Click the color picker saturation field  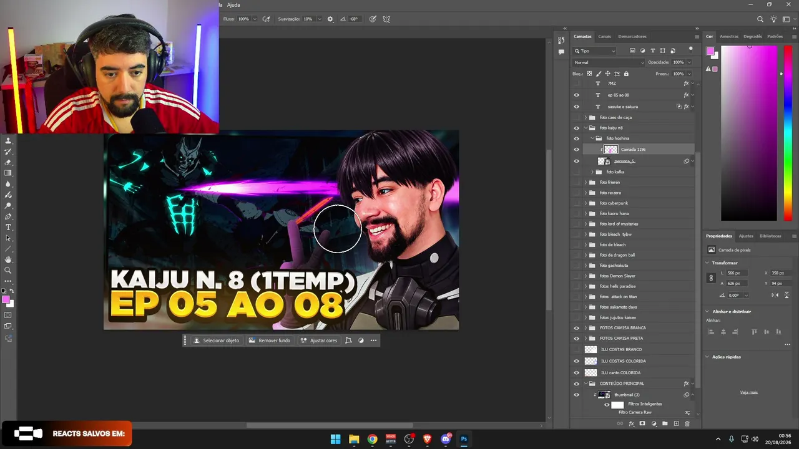click(x=749, y=133)
